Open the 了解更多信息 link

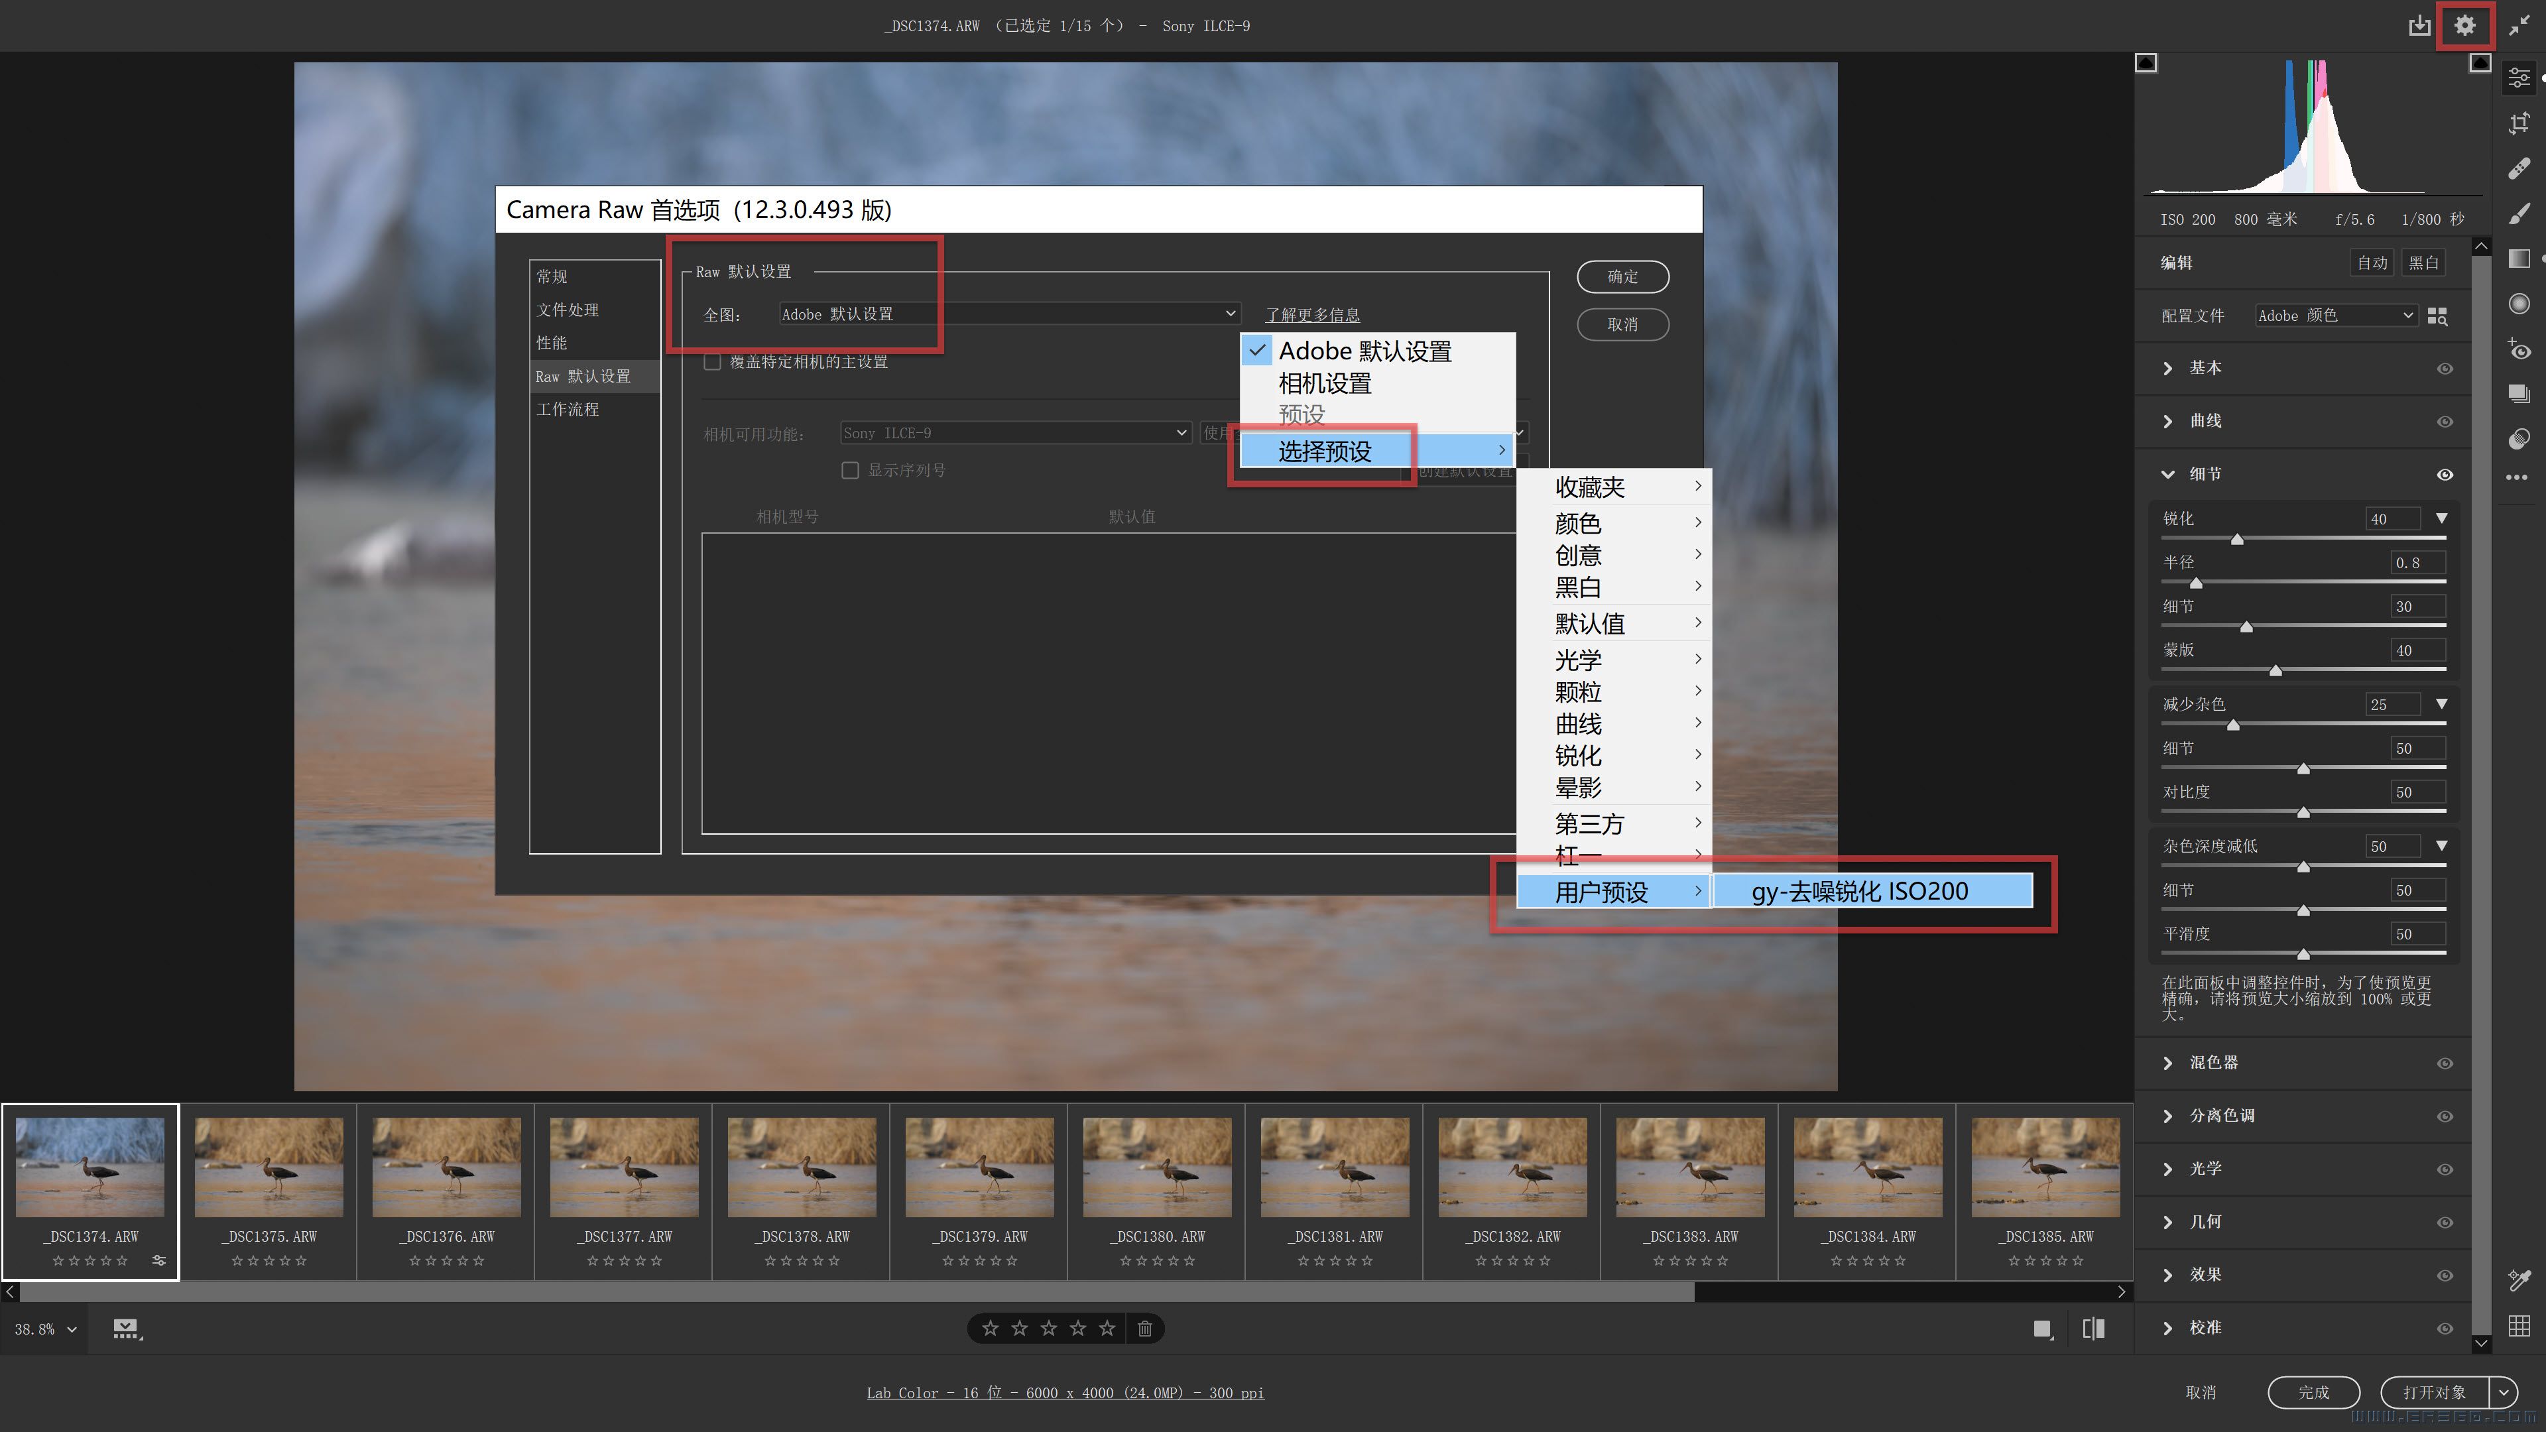[1311, 314]
